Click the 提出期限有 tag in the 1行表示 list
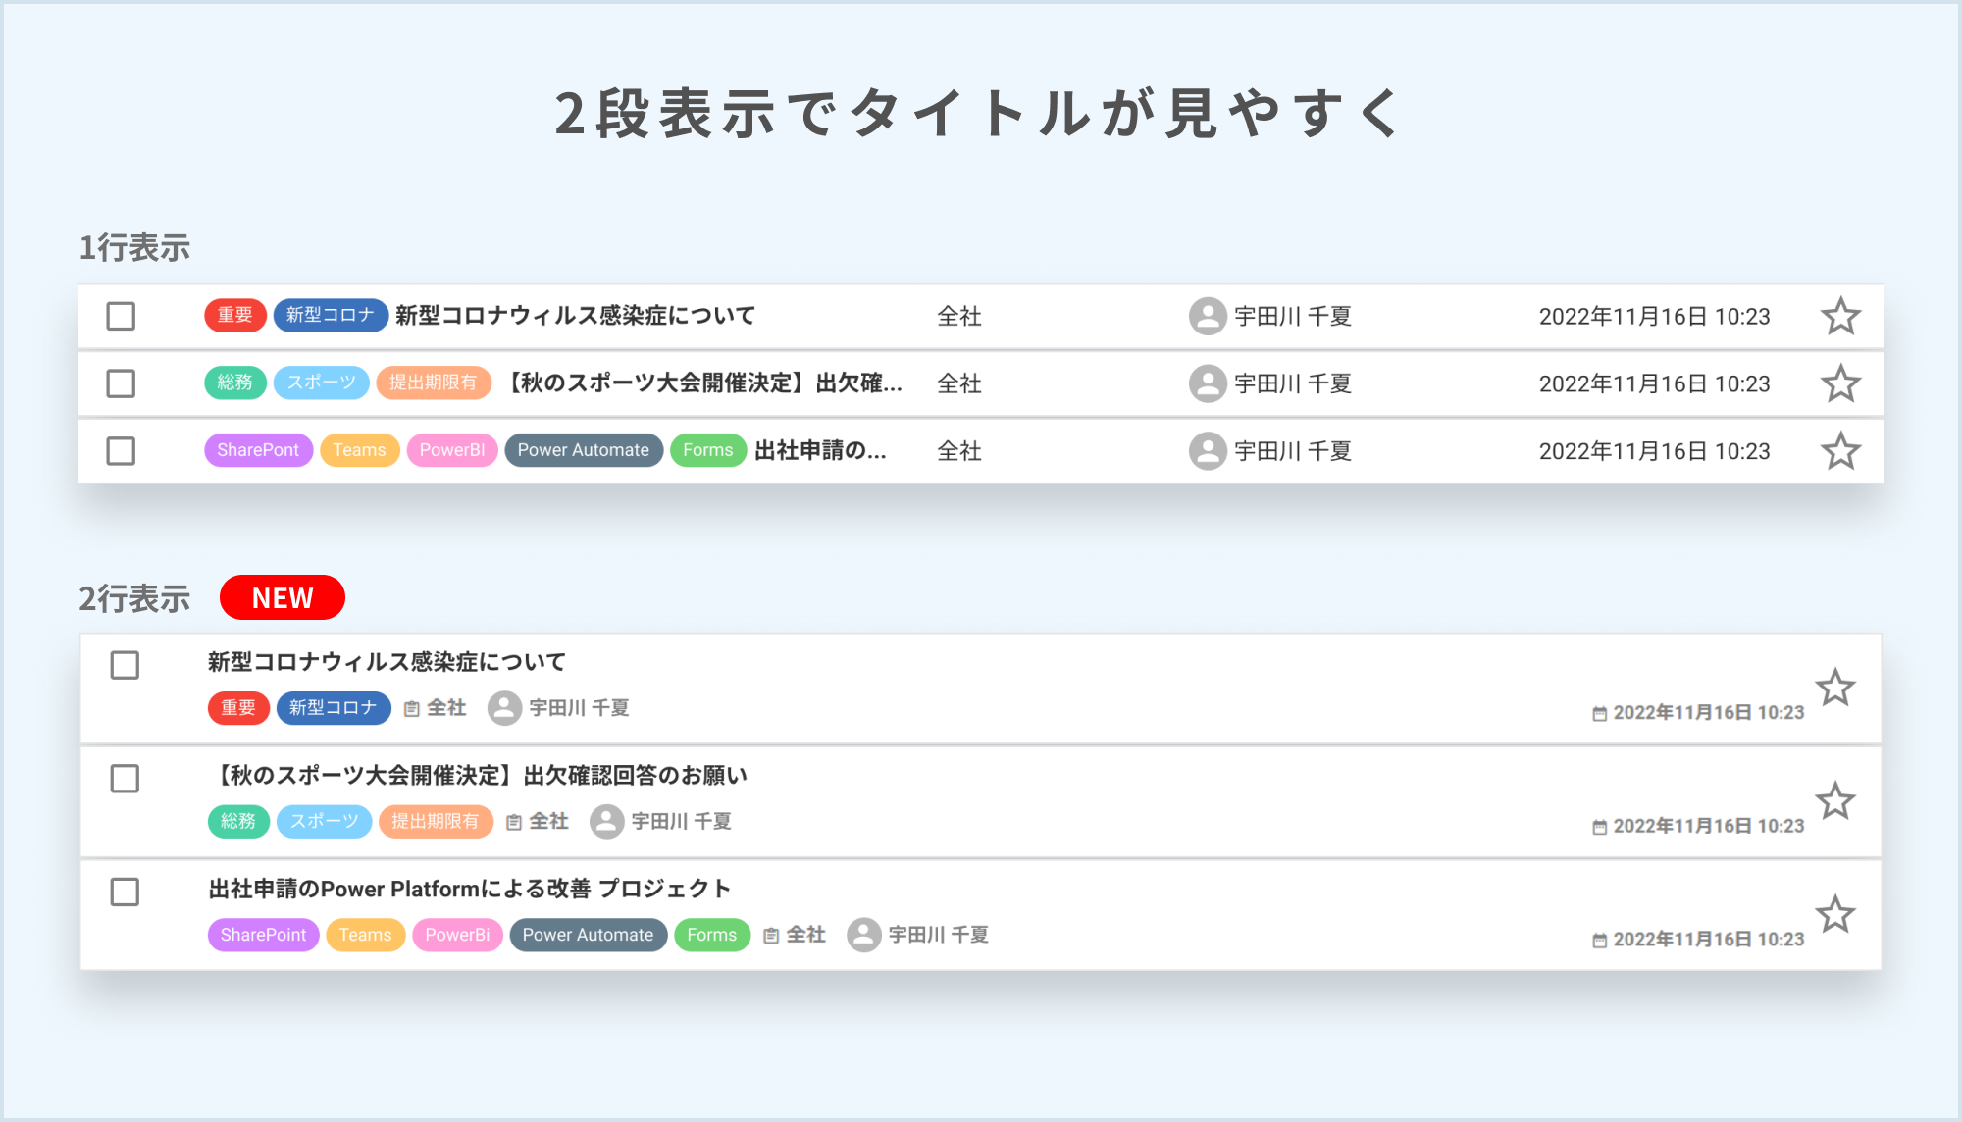The image size is (1962, 1122). tap(434, 382)
